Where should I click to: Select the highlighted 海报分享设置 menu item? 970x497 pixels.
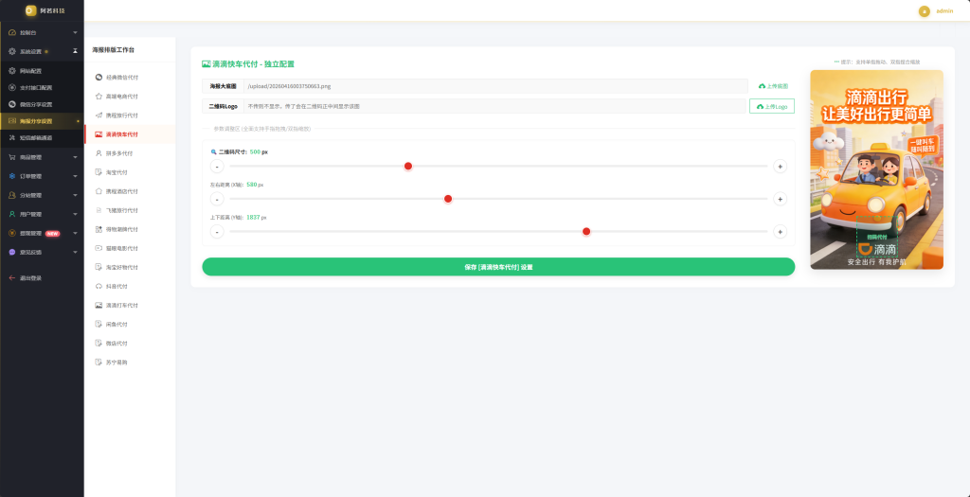pos(42,121)
